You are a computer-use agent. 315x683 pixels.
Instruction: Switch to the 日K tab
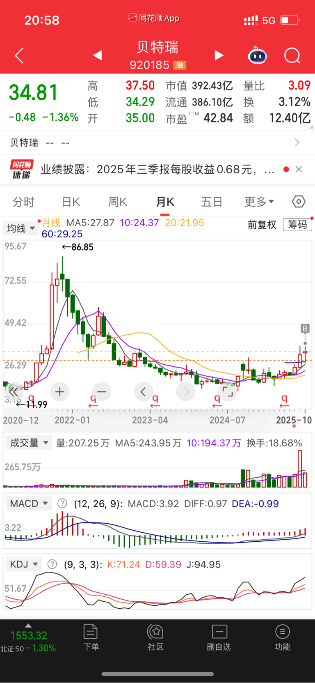[71, 202]
